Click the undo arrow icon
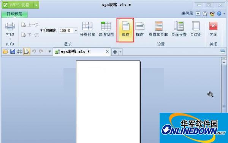Screen dimensions: 228x143 (x=34, y=51)
